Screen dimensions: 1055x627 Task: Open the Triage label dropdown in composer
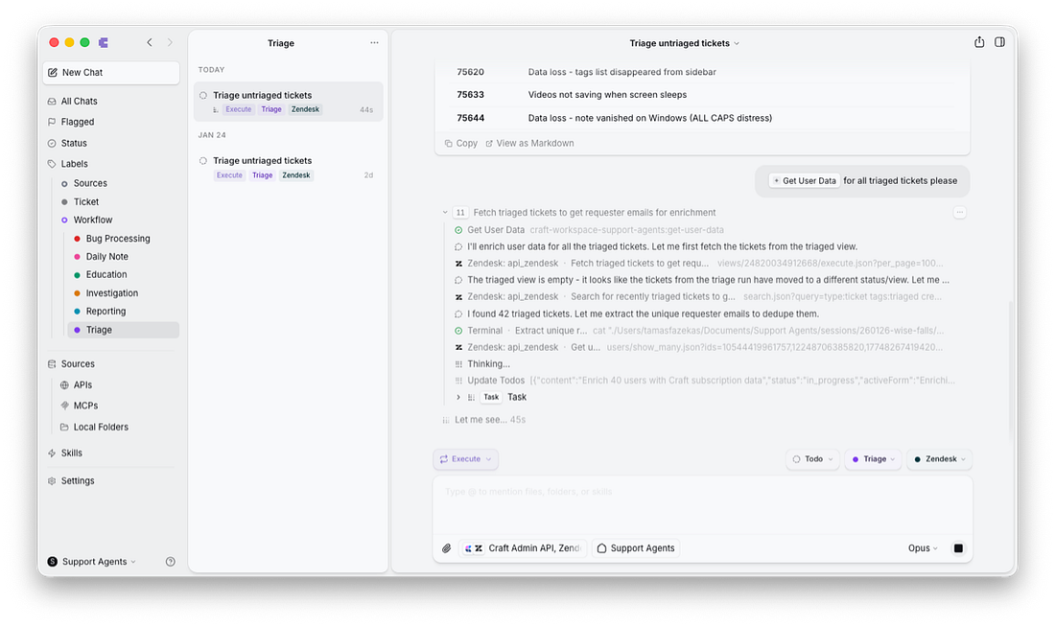pyautogui.click(x=873, y=459)
